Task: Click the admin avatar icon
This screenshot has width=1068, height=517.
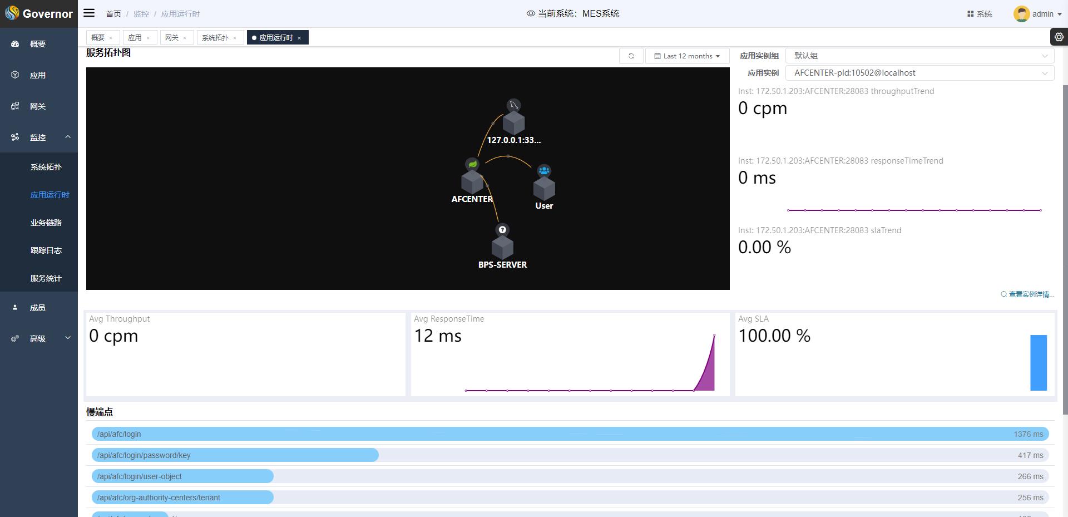Action: click(1021, 14)
